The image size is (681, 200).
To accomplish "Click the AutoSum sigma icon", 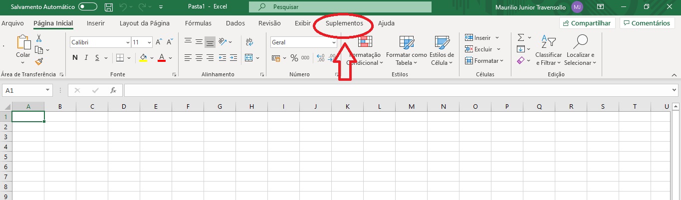I will coord(520,38).
